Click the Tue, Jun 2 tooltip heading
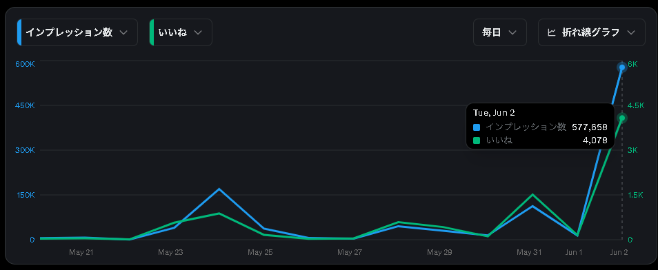Viewport: 658px width, 270px height. tap(494, 113)
